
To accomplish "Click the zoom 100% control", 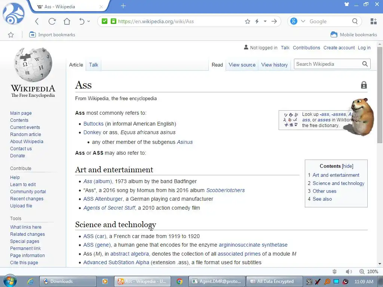I will point(369,271).
